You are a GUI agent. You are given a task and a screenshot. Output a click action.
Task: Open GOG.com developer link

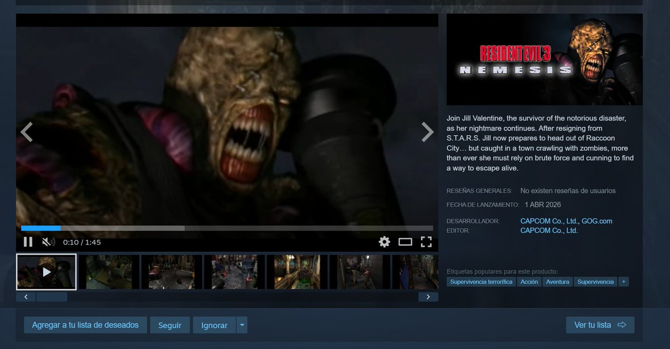click(597, 221)
